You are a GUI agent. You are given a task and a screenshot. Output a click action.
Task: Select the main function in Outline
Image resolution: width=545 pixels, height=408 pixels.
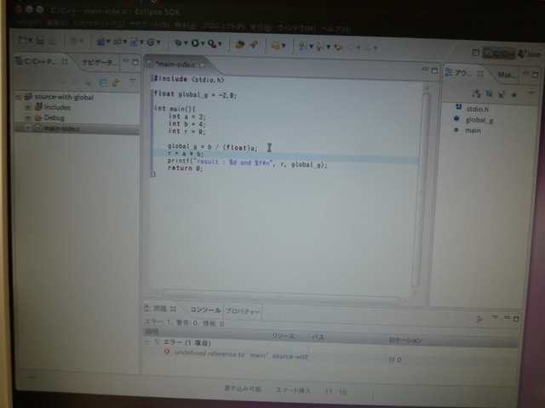point(473,130)
